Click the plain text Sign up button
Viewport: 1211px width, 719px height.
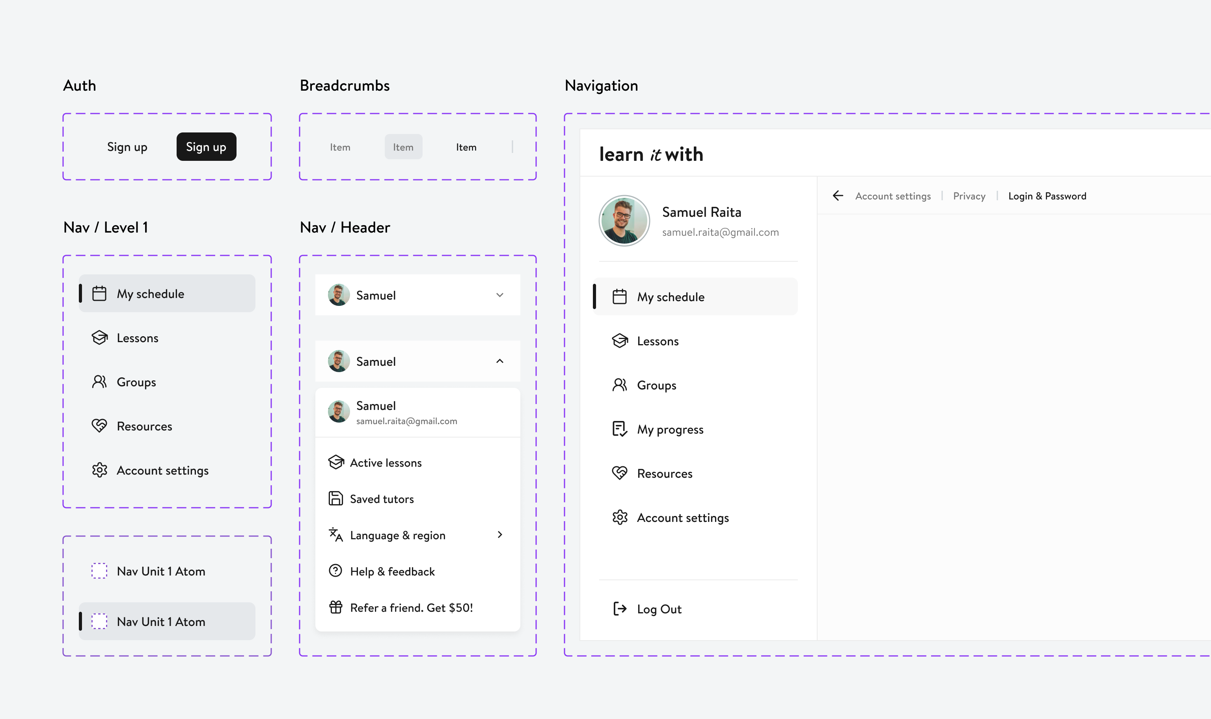pos(127,147)
